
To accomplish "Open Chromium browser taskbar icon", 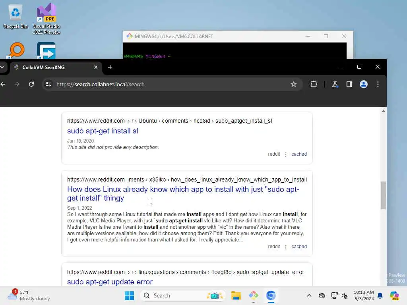I will pyautogui.click(x=271, y=295).
